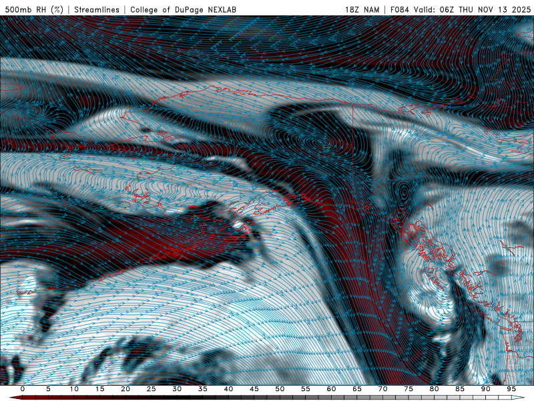Click the '65' label on the color scale
The image size is (534, 401).
(357, 389)
